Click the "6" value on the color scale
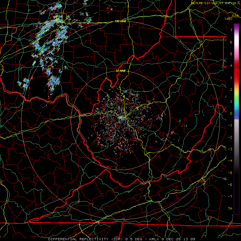241x241 pixels. click(231, 42)
